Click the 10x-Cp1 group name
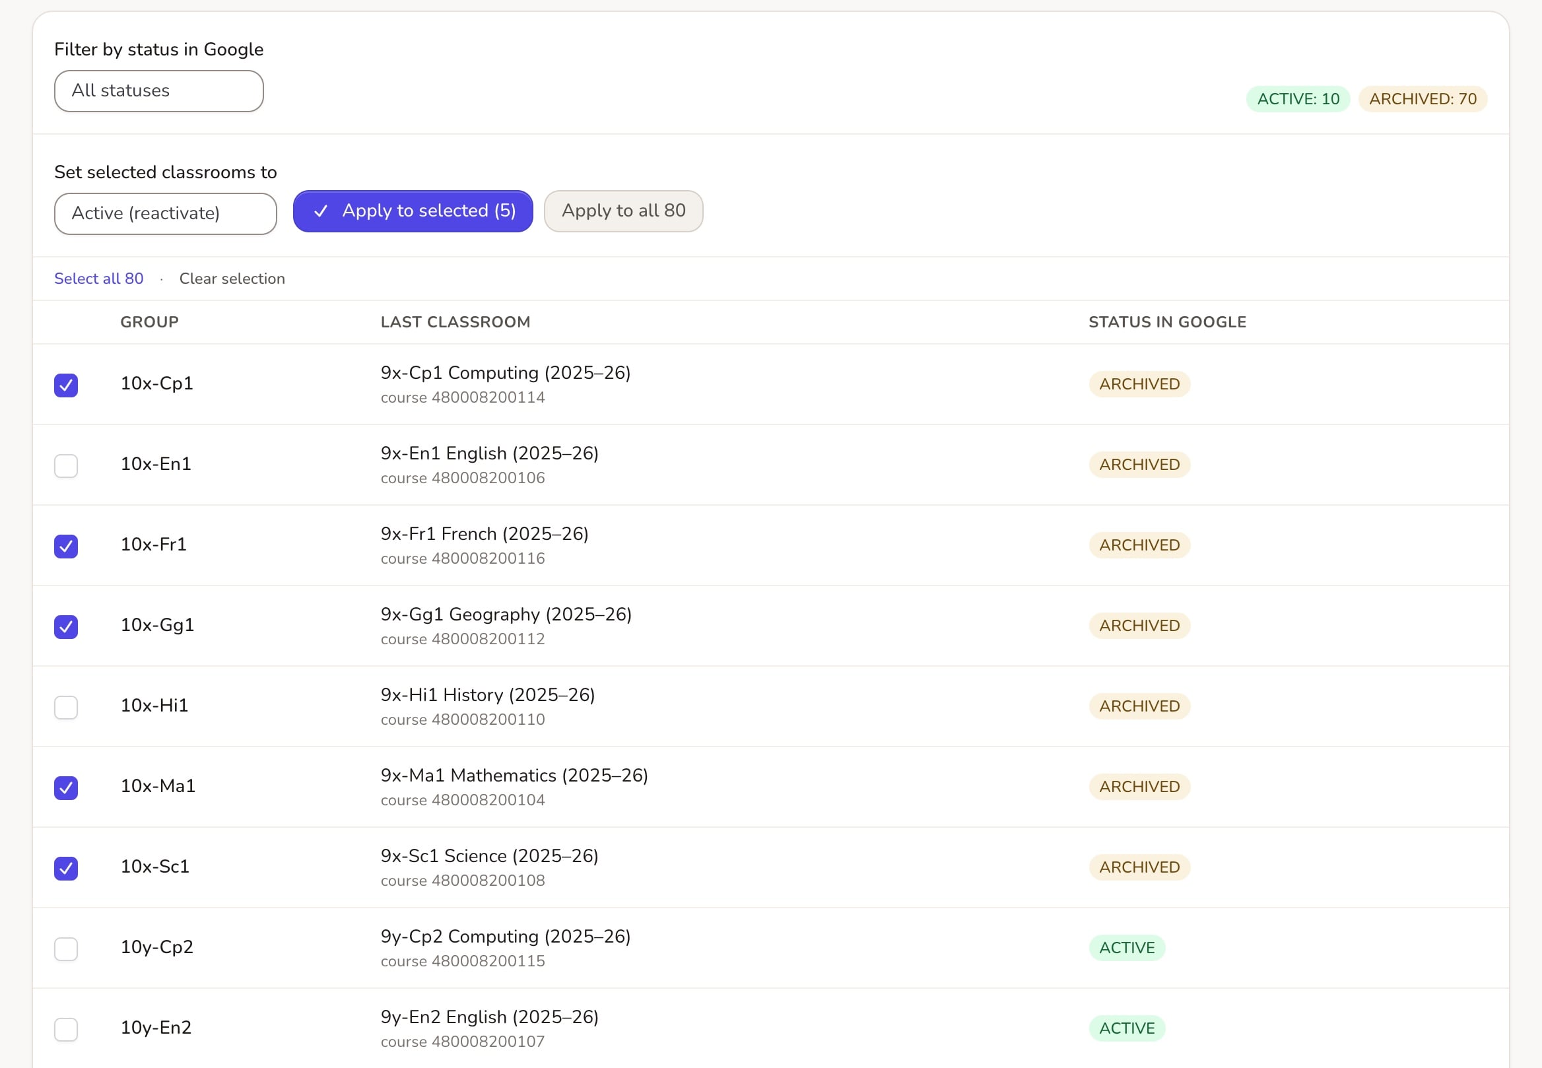Image resolution: width=1542 pixels, height=1068 pixels. pos(156,384)
